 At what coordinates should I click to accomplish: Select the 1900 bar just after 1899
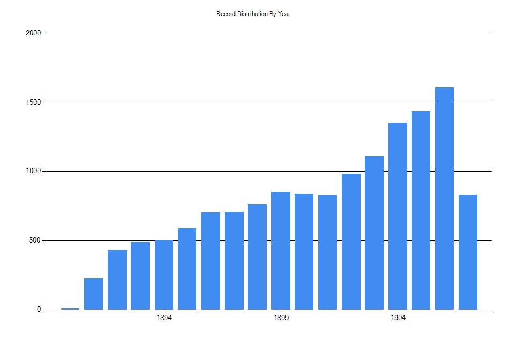coord(304,252)
